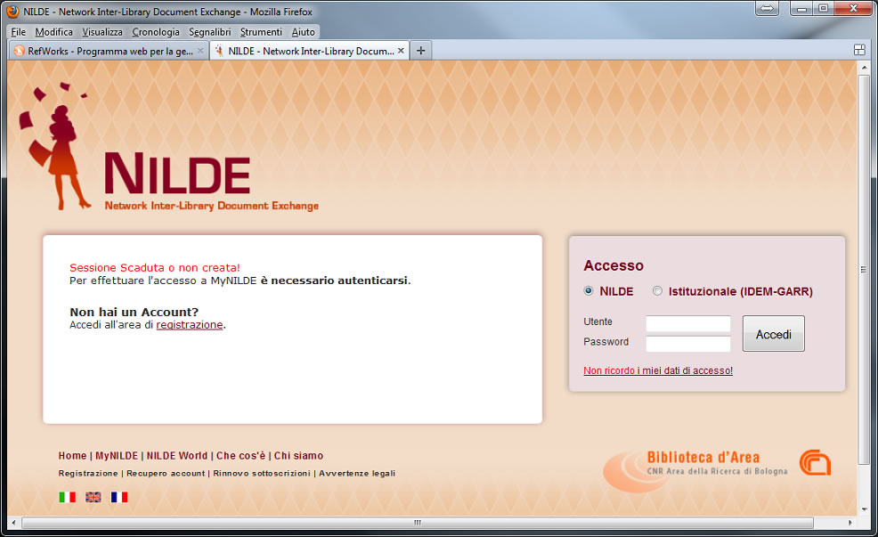Click the Firefox icon in title bar

coord(12,12)
